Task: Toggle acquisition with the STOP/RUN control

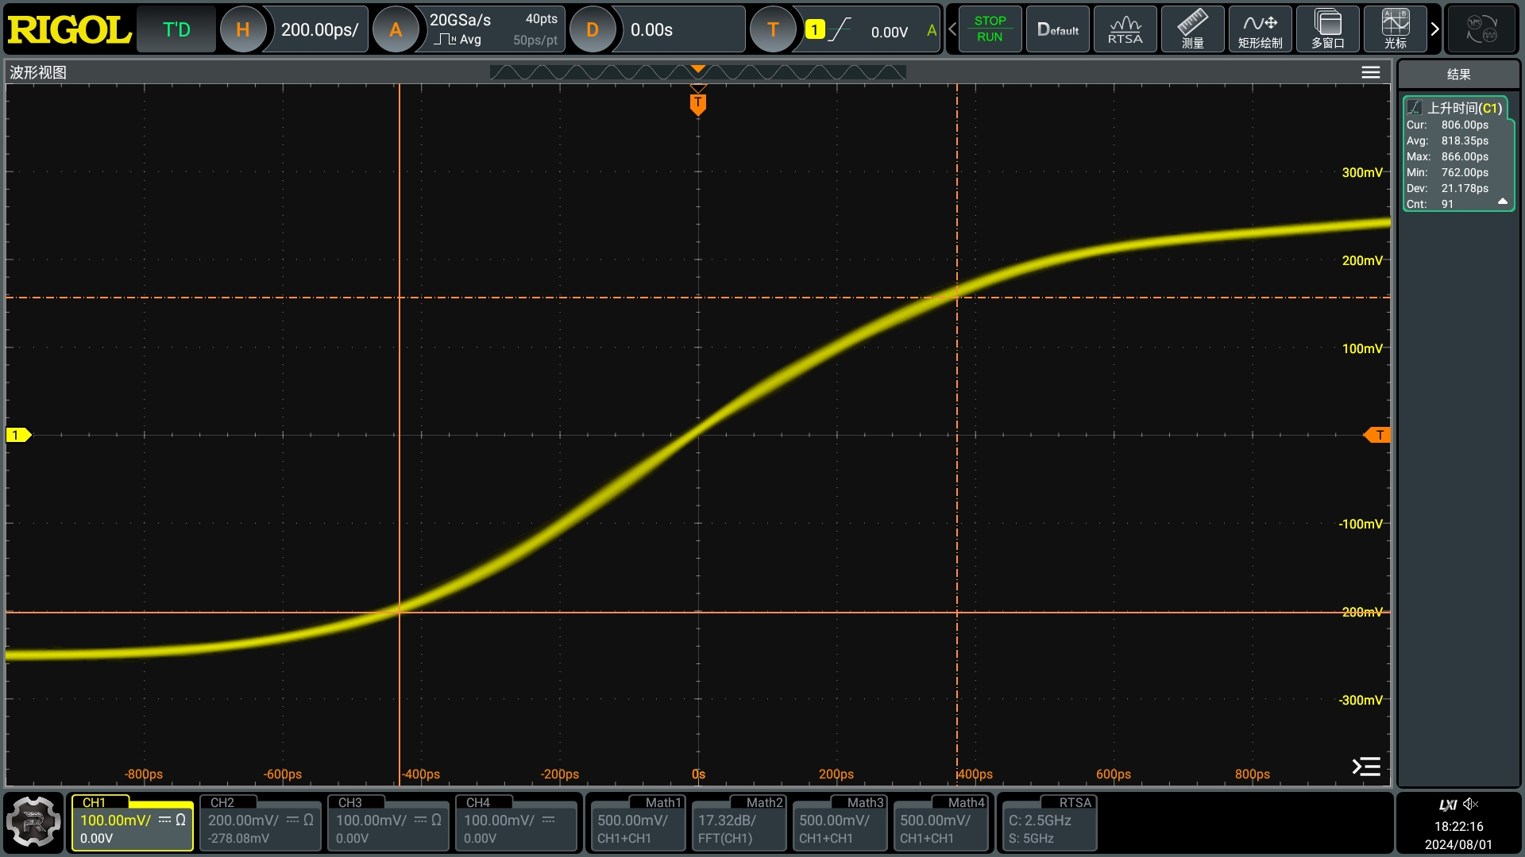Action: click(x=990, y=29)
